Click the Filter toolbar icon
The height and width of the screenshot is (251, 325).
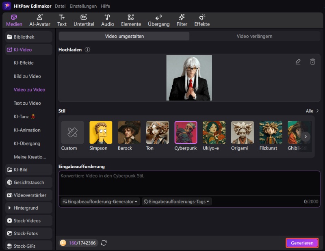pyautogui.click(x=182, y=20)
